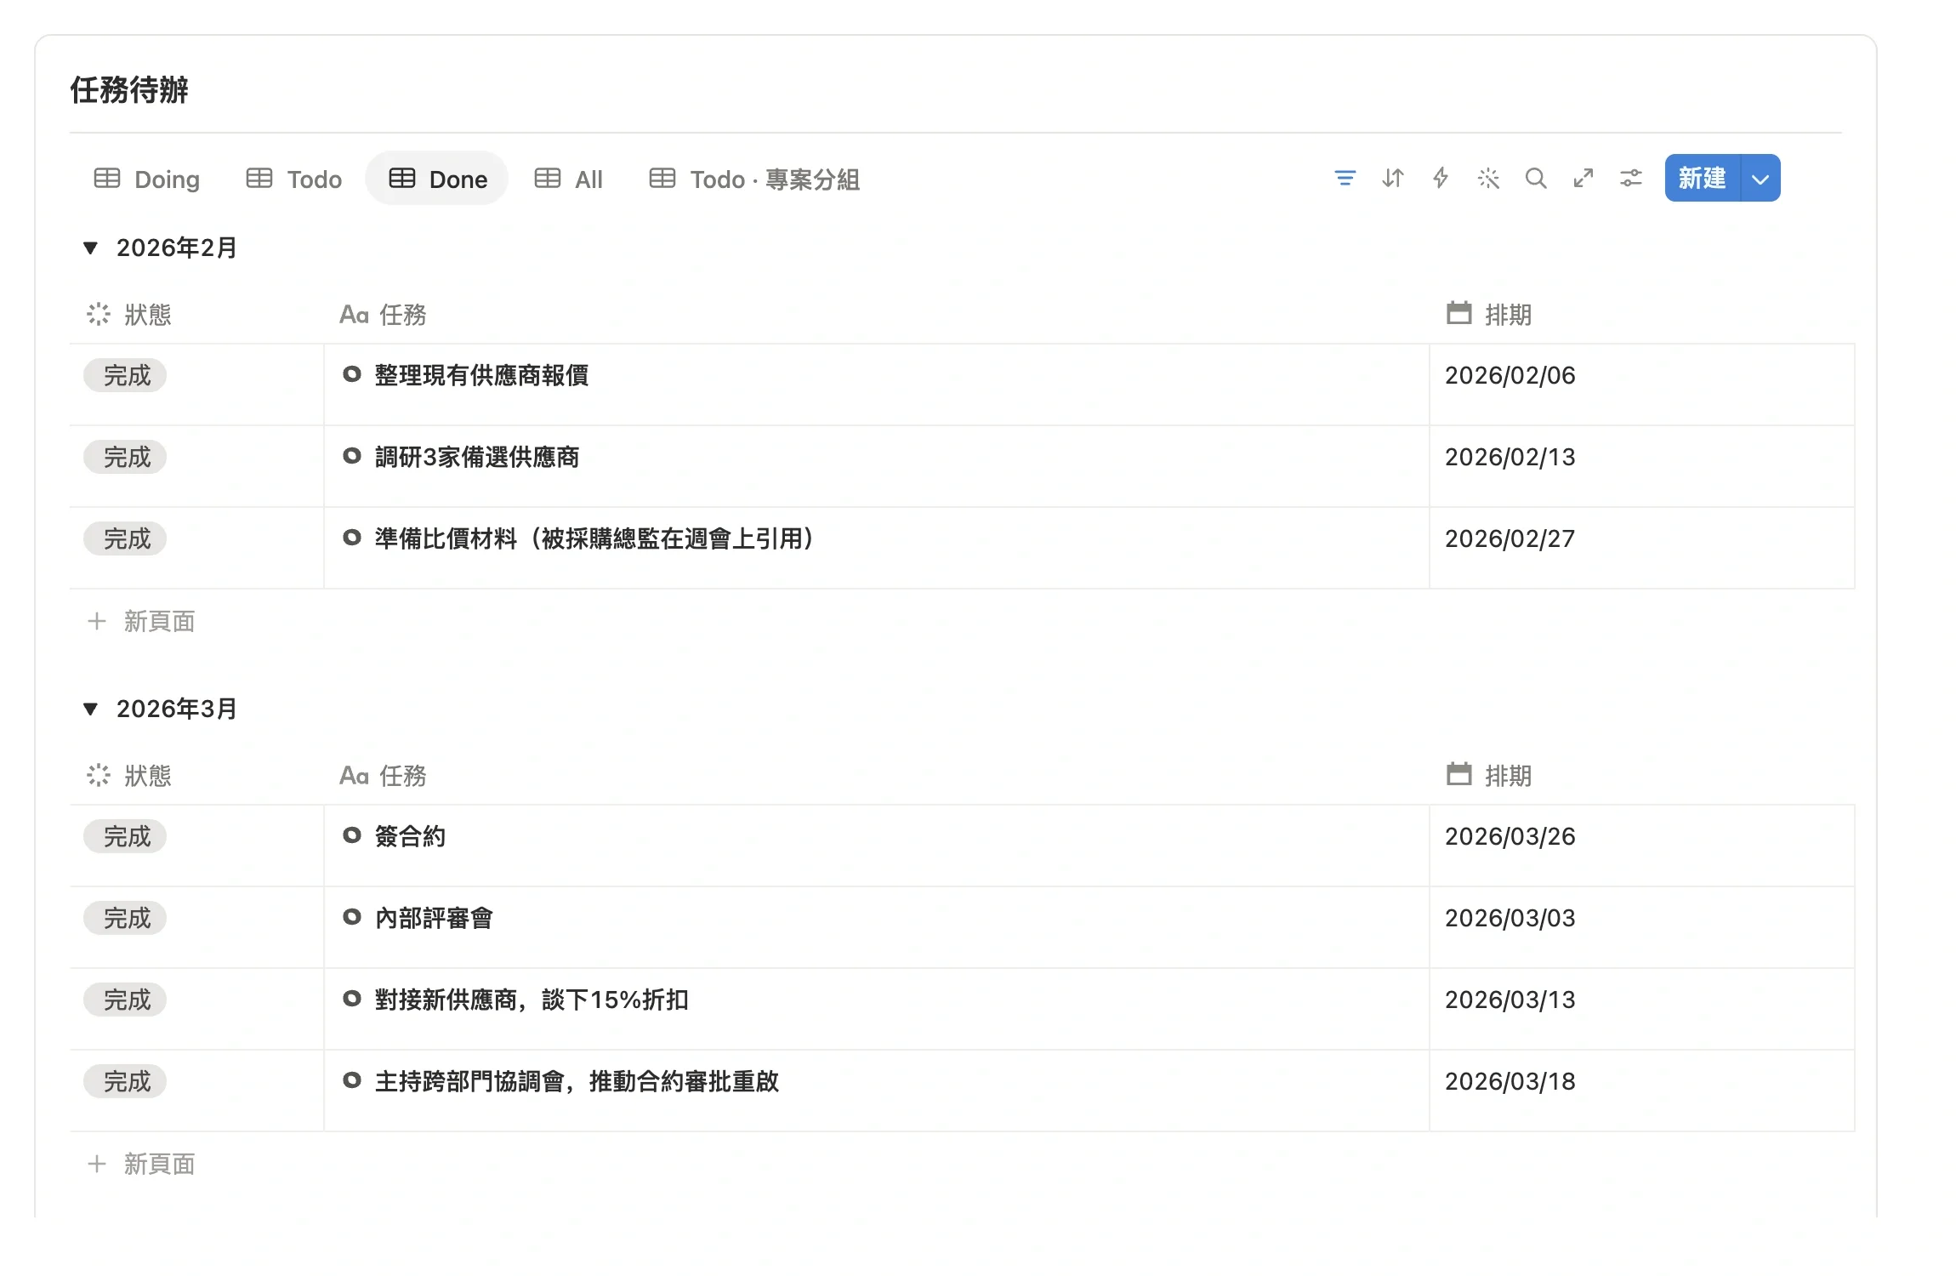Screen dimensions: 1956x1276
Task: Switch to the Todo view tab
Action: coord(294,179)
